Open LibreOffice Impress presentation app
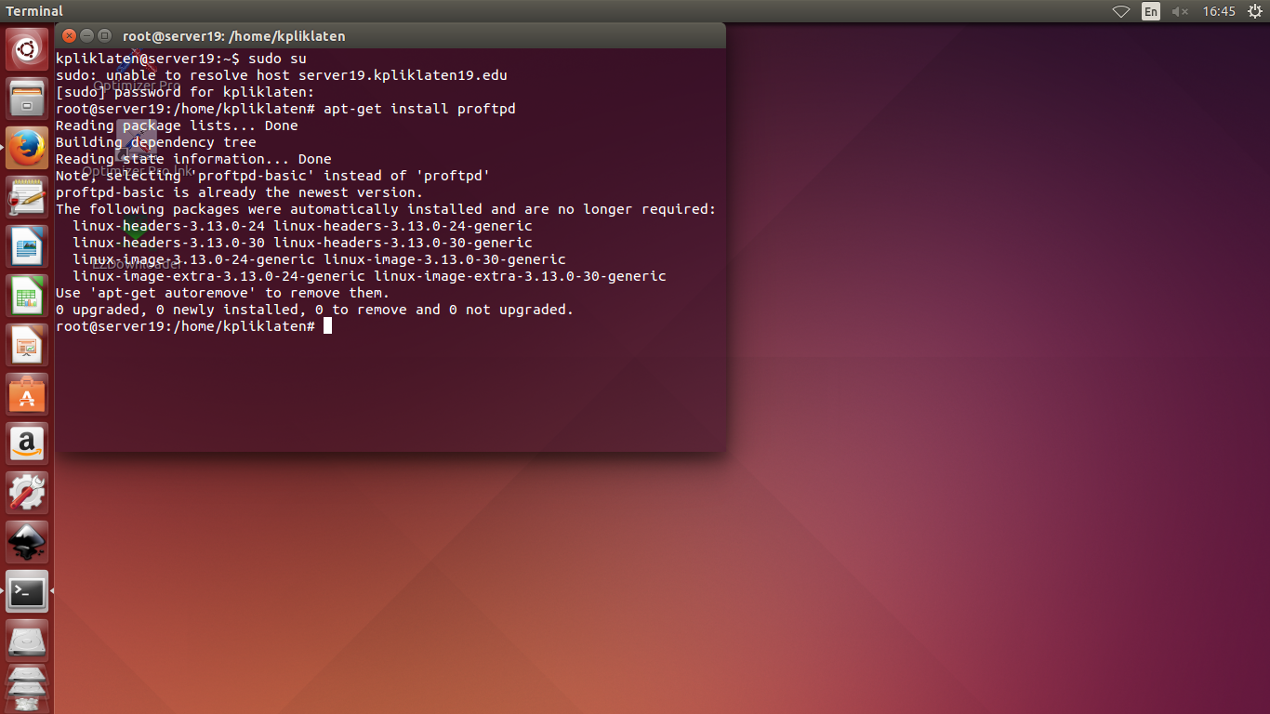Viewport: 1270px width, 714px height. pos(26,345)
